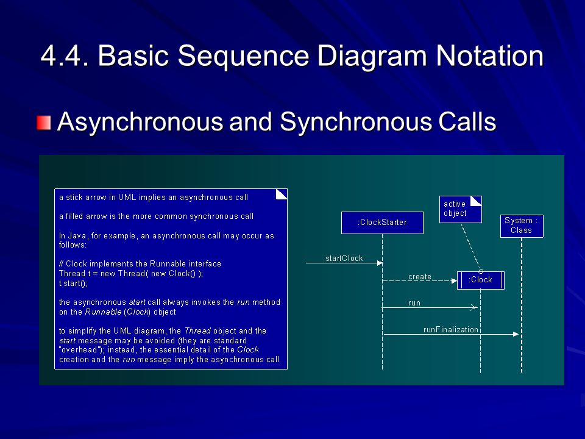Click the filled arrowhead of startClock message
This screenshot has height=439, width=585.
pos(380,263)
